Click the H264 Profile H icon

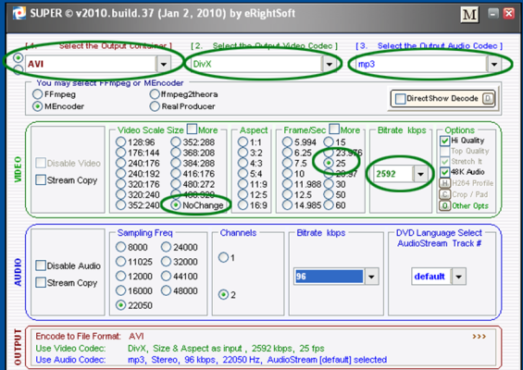pos(444,183)
